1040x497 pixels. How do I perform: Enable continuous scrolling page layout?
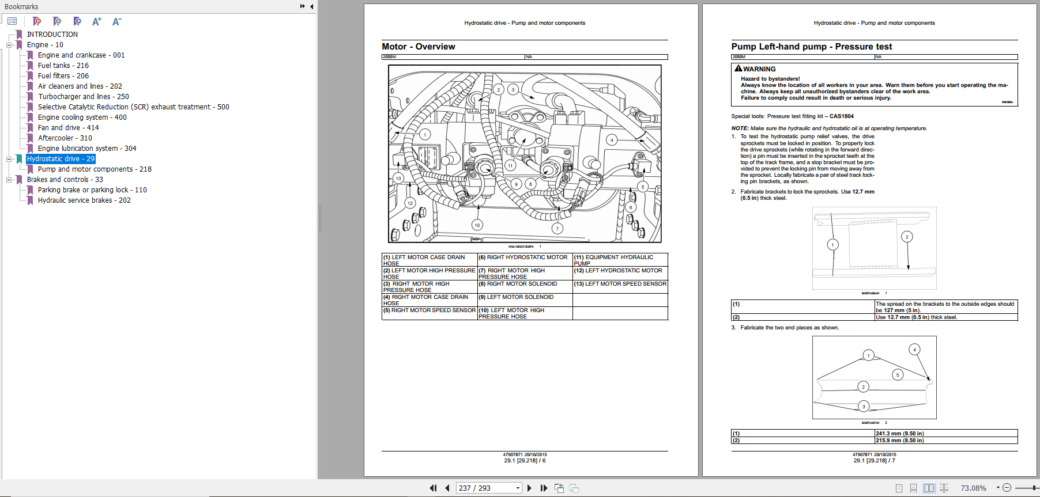(913, 488)
